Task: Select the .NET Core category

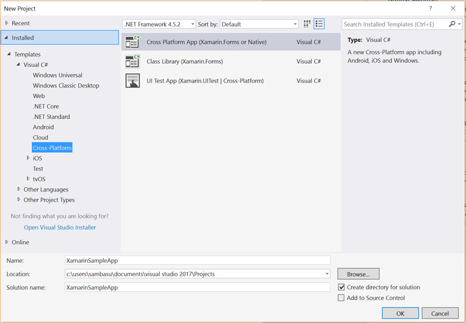Action: (46, 106)
